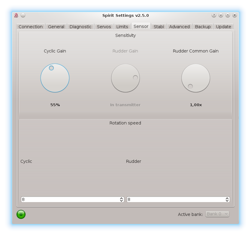Screen dimensions: 251x236
Task: Click the Spirit app logo in title bar
Action: pyautogui.click(x=17, y=15)
